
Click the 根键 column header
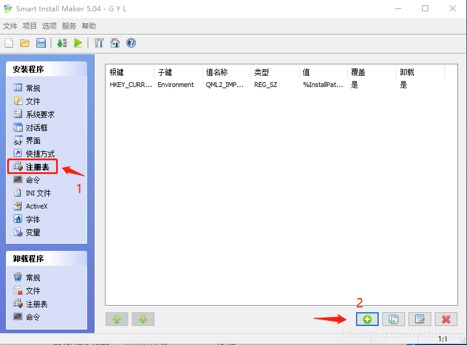pos(130,72)
